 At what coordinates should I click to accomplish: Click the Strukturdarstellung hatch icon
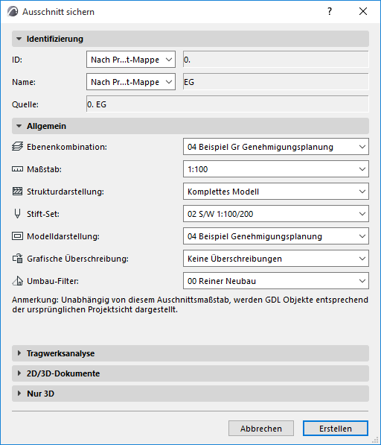coord(17,192)
